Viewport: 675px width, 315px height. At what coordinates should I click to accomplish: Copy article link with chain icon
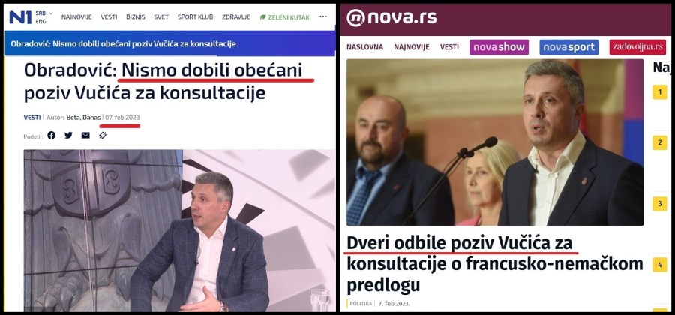point(103,136)
